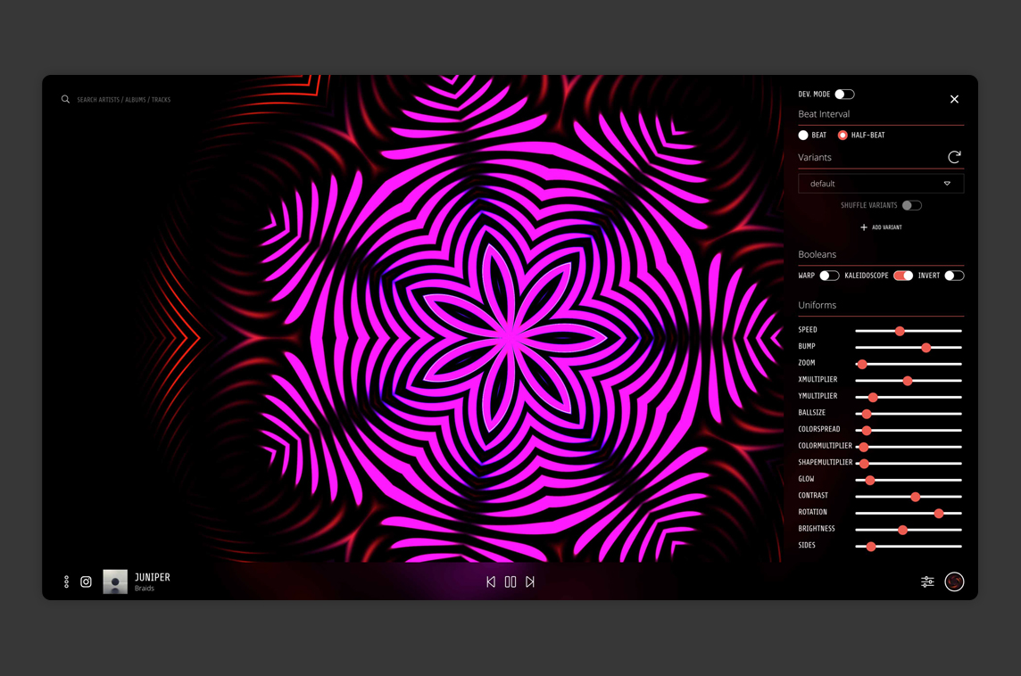
Task: Open the Instagram link icon
Action: tap(86, 581)
